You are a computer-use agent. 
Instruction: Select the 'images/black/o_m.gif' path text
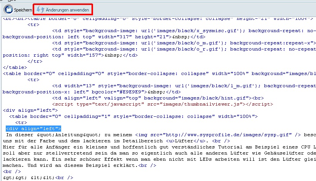point(188,43)
